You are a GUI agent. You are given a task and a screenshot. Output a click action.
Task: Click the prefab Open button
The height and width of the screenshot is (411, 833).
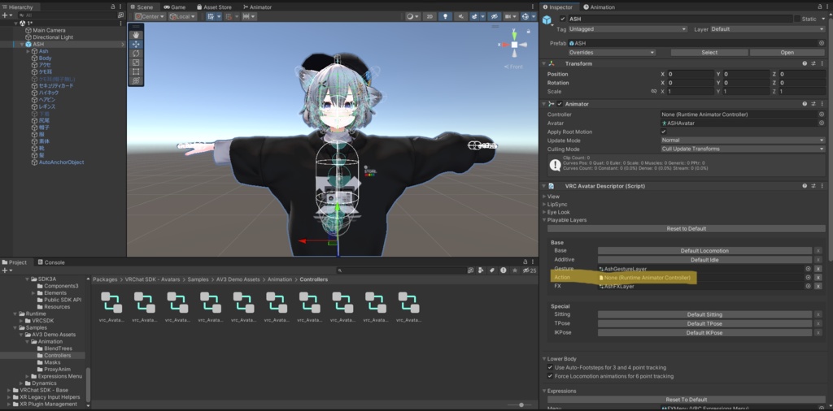787,53
